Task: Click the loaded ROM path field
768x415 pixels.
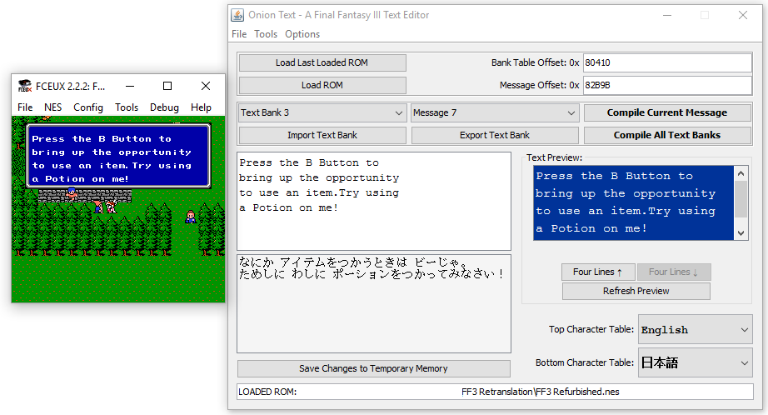Action: click(495, 392)
